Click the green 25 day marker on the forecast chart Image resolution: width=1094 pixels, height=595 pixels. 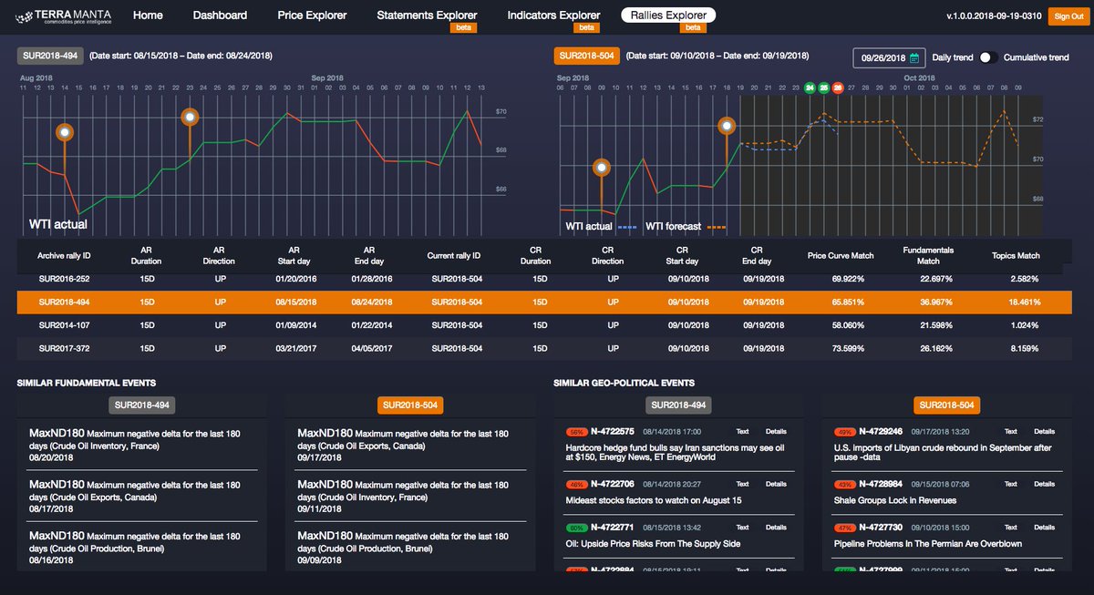824,87
